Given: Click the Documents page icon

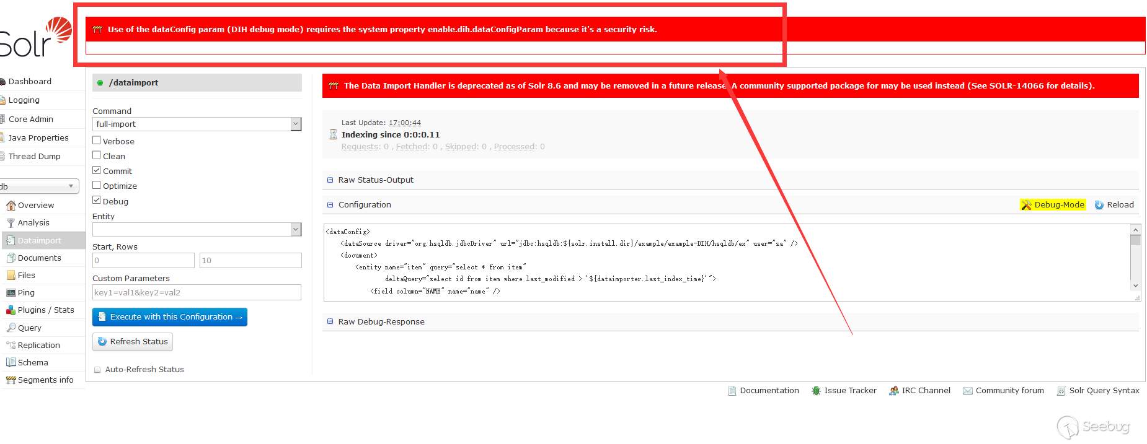Looking at the screenshot, I should pyautogui.click(x=11, y=258).
